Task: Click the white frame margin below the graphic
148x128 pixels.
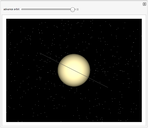Action: tap(74, 124)
